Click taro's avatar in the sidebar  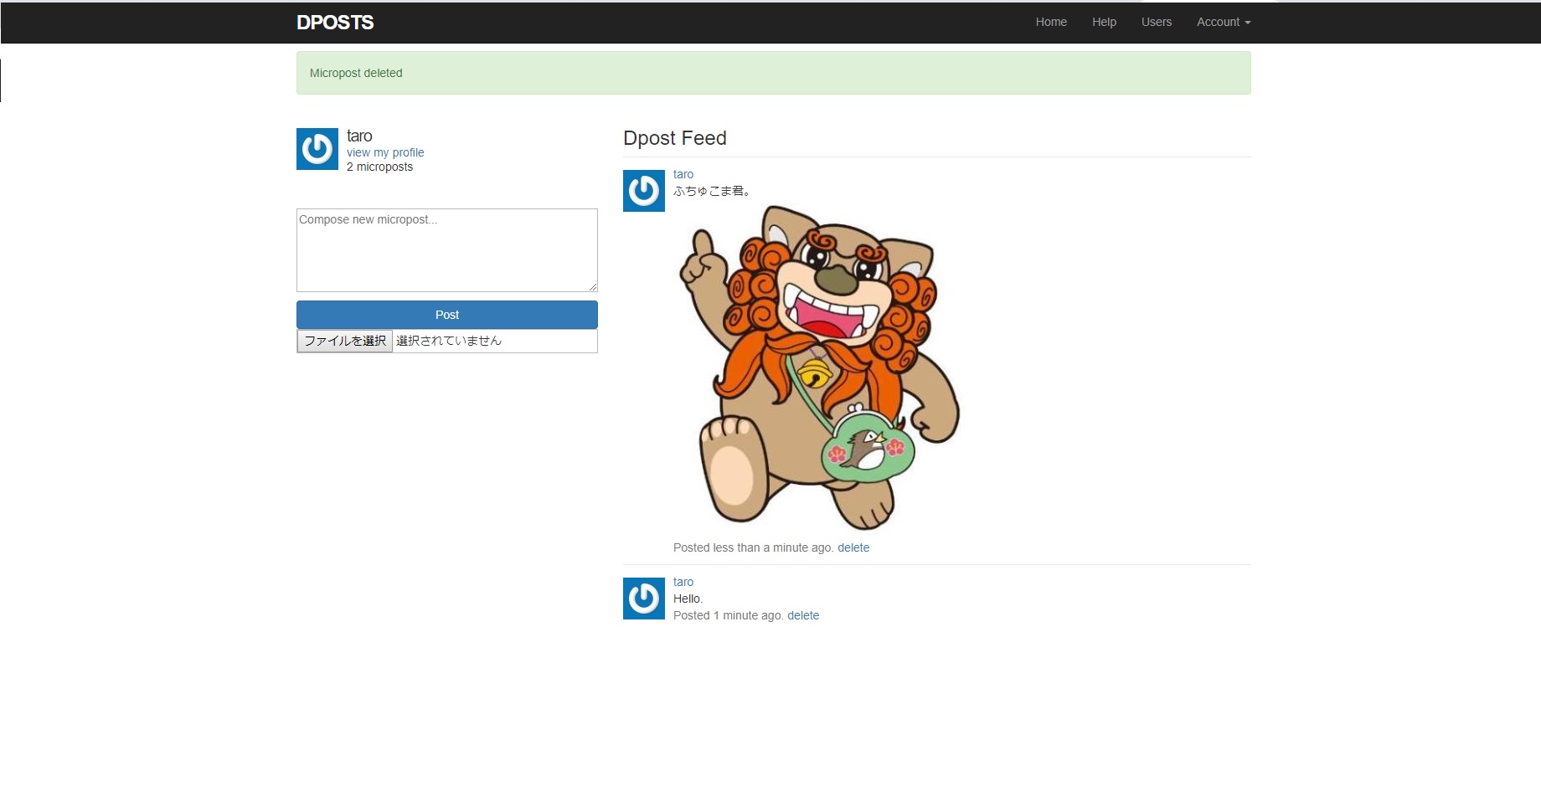pos(317,149)
